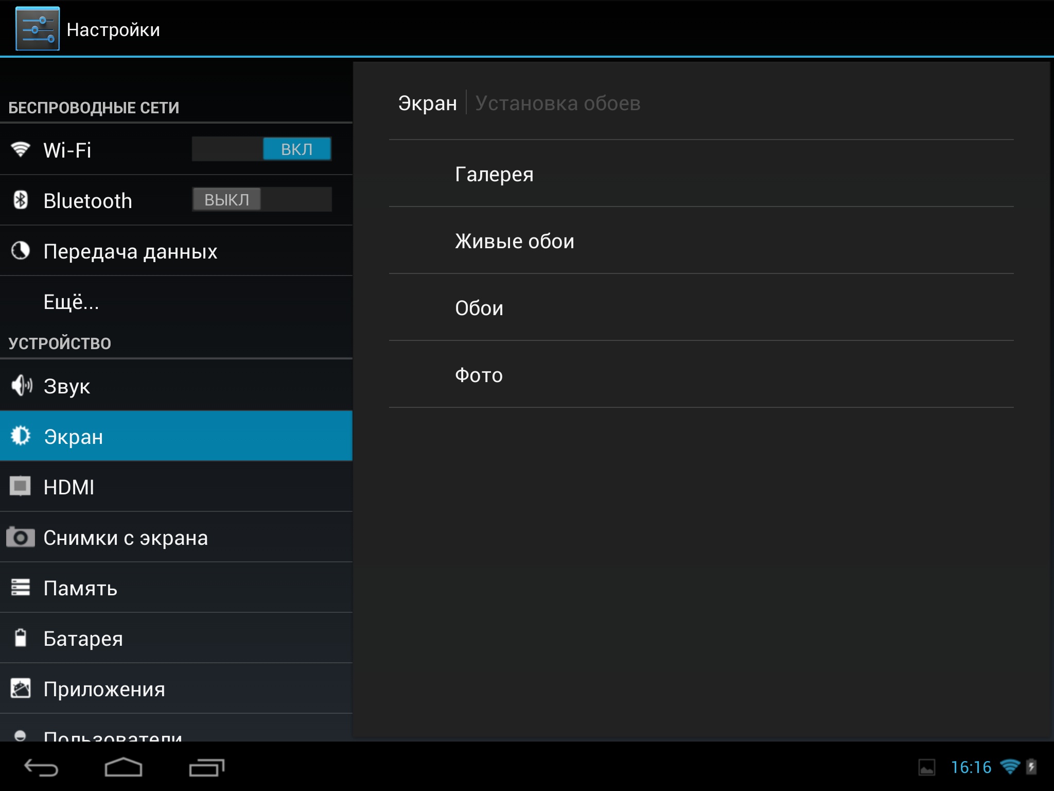The height and width of the screenshot is (791, 1054).
Task: Pick Обои from wallpaper list
Action: [479, 308]
